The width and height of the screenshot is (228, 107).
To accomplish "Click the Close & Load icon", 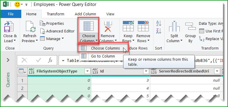I will [9, 27].
